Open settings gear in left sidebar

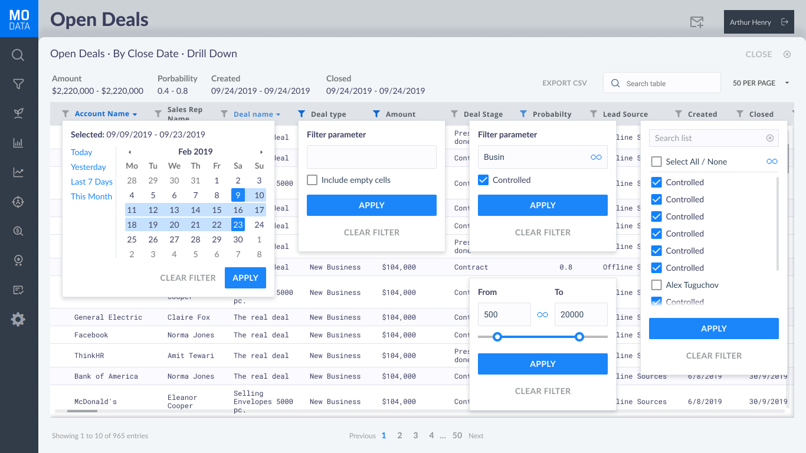(x=18, y=320)
